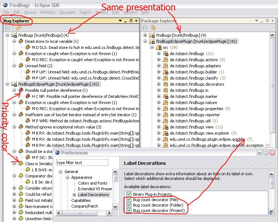Select de.tobject.findbugs.view (12) package row

(192, 127)
